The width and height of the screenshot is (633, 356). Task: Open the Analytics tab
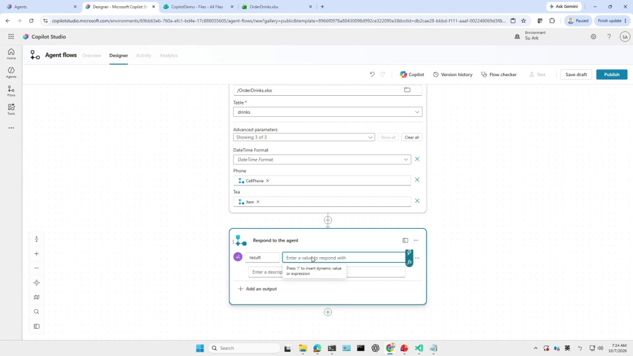[x=169, y=55]
